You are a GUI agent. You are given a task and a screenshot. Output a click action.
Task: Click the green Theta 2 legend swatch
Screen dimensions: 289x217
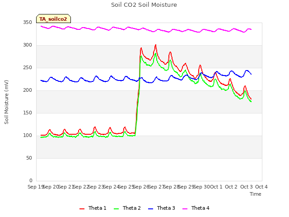point(117,209)
